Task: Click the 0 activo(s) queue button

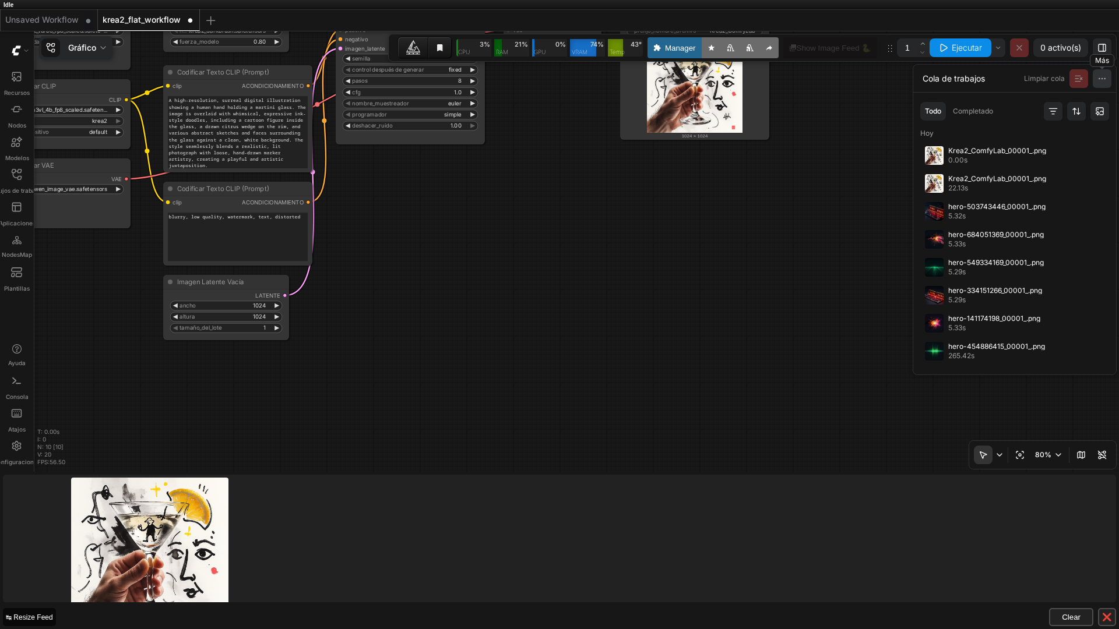Action: click(x=1060, y=48)
